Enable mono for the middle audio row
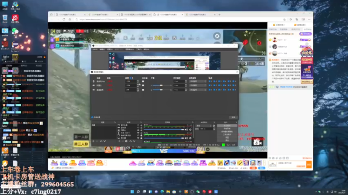This screenshot has height=195, width=348. pos(143,85)
